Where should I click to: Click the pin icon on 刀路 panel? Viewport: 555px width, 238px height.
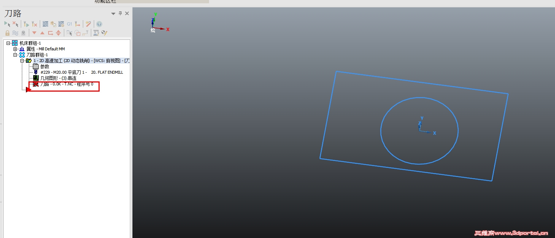[120, 14]
